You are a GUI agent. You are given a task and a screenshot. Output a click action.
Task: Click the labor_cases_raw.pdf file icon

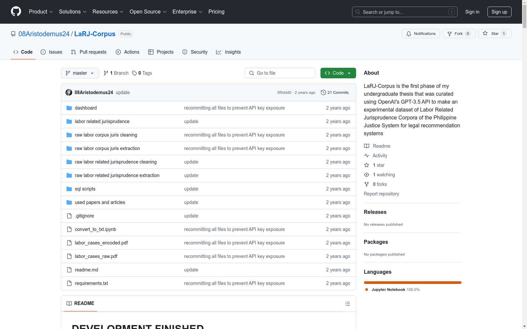coord(69,256)
